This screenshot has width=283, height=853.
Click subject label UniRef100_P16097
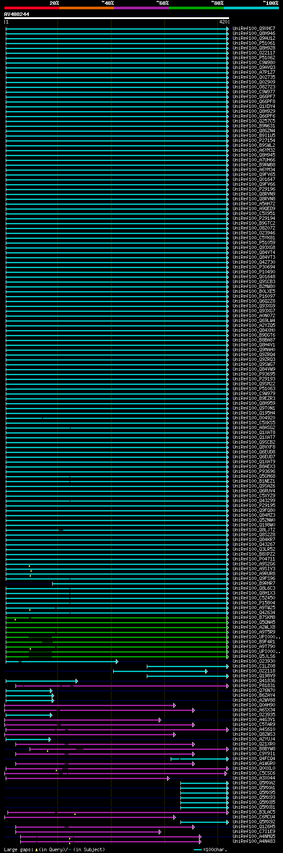254,296
